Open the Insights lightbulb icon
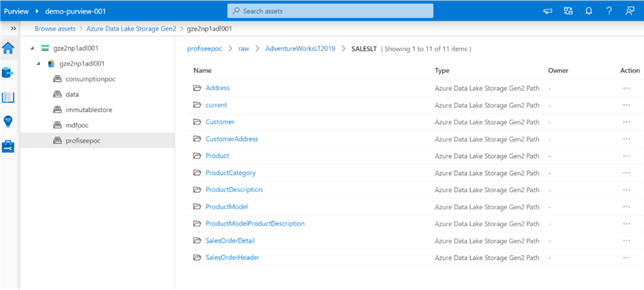The height and width of the screenshot is (290, 644). click(x=9, y=121)
